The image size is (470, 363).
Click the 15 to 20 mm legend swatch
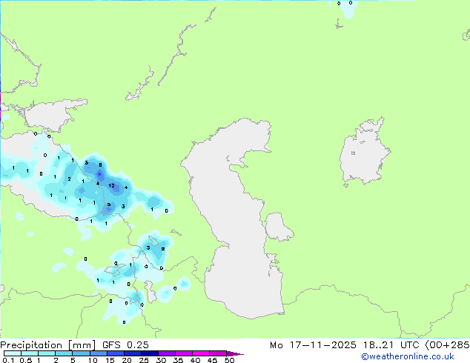(x=116, y=353)
